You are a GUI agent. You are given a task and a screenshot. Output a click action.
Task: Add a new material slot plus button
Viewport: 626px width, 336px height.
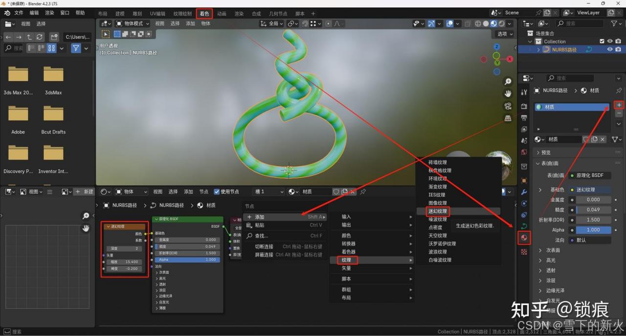tap(619, 105)
